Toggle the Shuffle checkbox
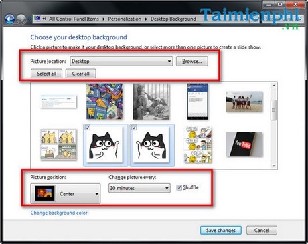The image size is (308, 244). click(x=179, y=187)
